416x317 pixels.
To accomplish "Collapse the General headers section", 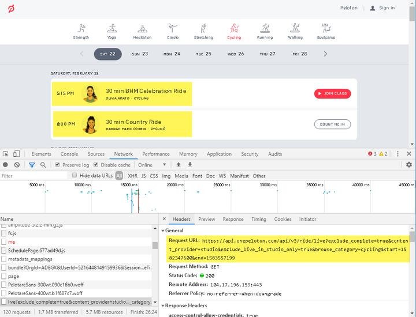I will click(163, 231).
